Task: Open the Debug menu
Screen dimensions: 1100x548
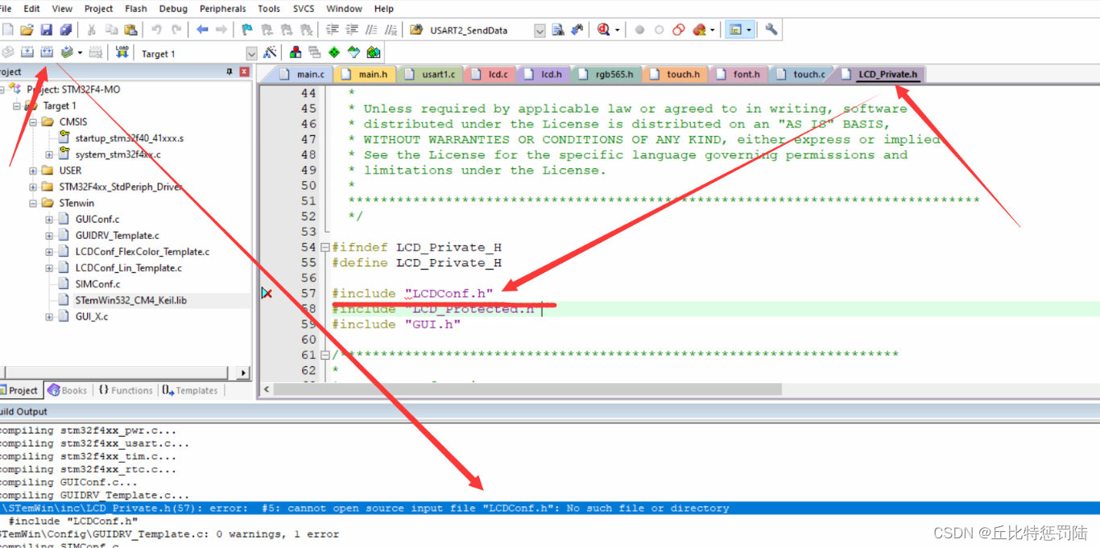Action: tap(173, 9)
